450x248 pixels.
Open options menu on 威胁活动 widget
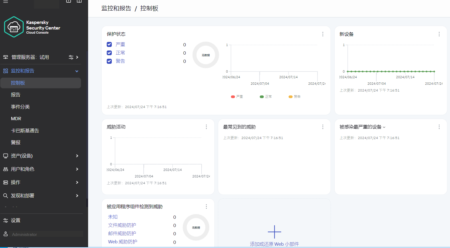206,127
